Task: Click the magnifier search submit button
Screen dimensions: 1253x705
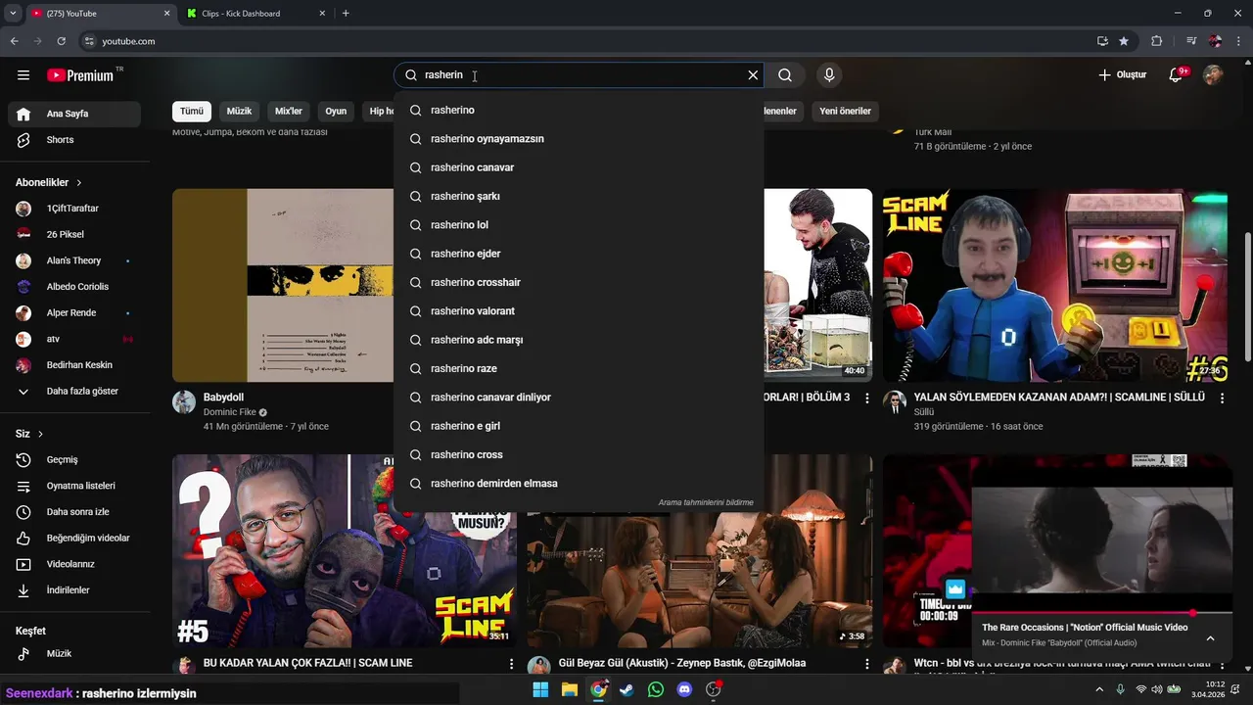Action: [x=785, y=75]
